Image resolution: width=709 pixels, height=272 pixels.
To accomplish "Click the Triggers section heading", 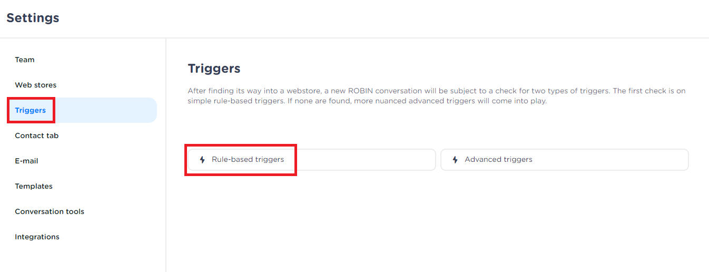I will (x=214, y=69).
